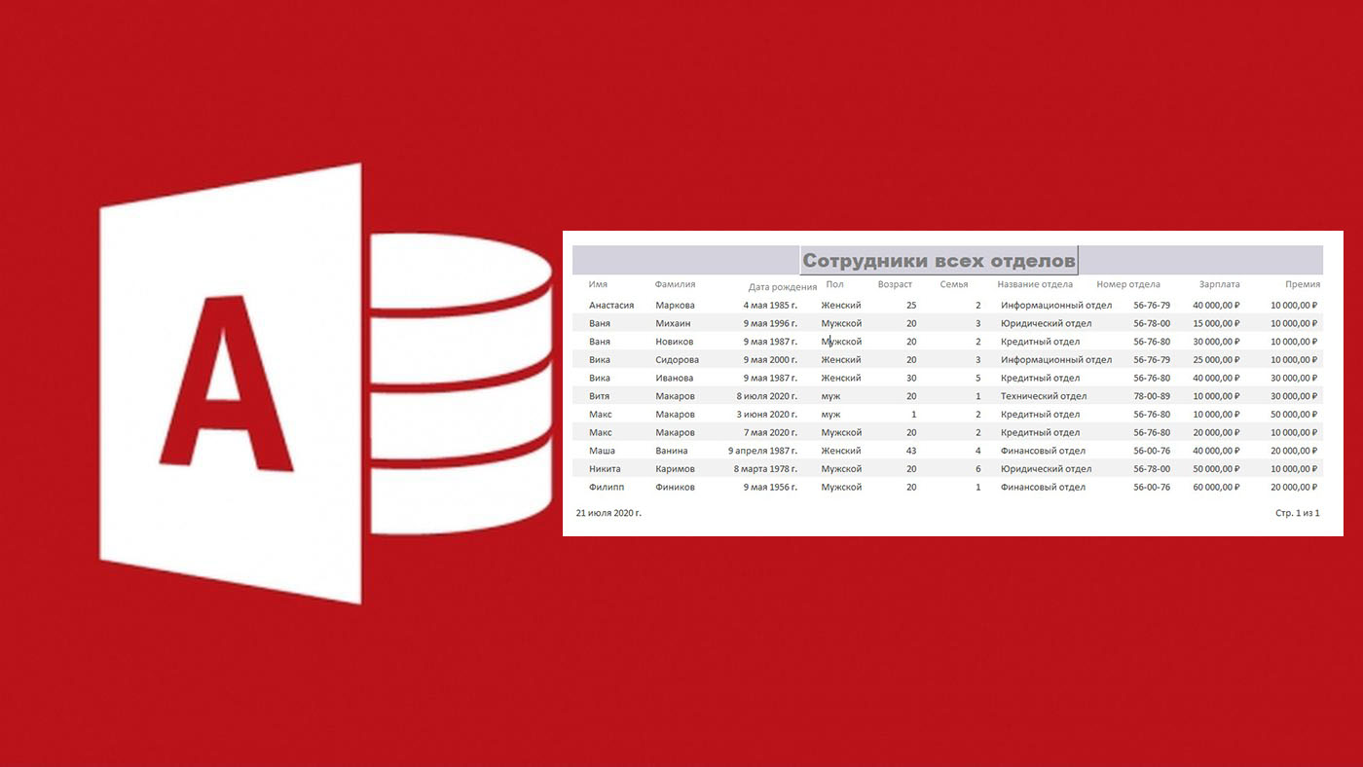The width and height of the screenshot is (1363, 767).
Task: Click birth date '9 мая 1996 г.'
Action: coord(769,323)
